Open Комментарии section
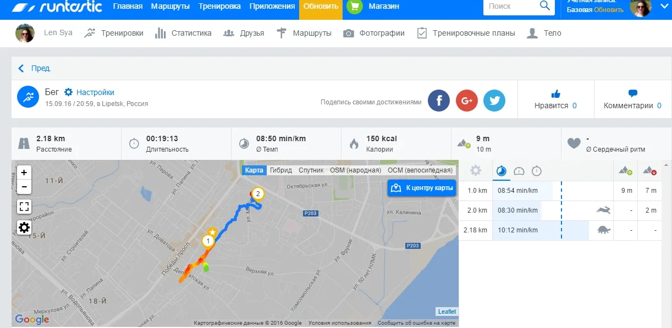The image size is (672, 328). pos(632,99)
